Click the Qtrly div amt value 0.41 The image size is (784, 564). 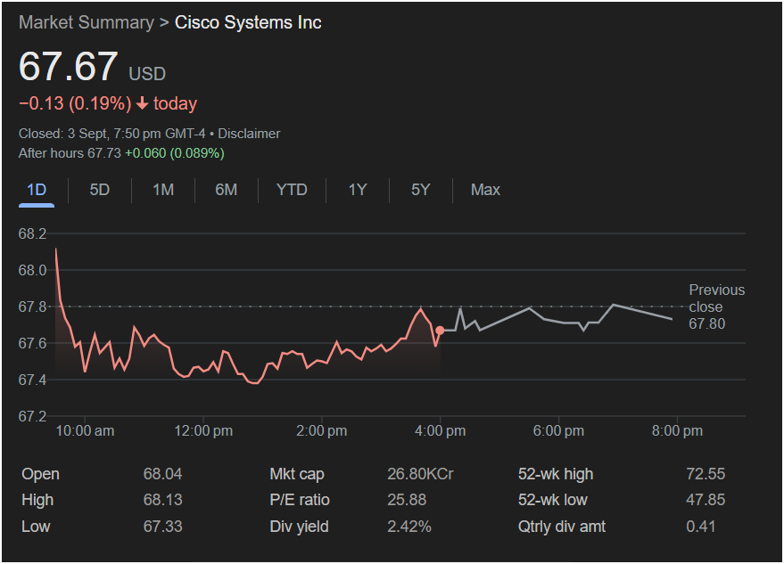700,526
